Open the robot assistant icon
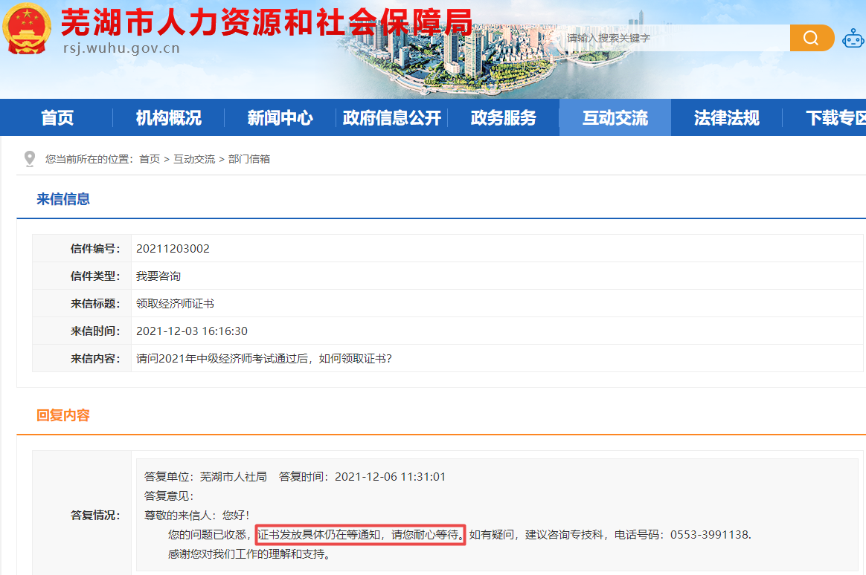 tap(853, 38)
